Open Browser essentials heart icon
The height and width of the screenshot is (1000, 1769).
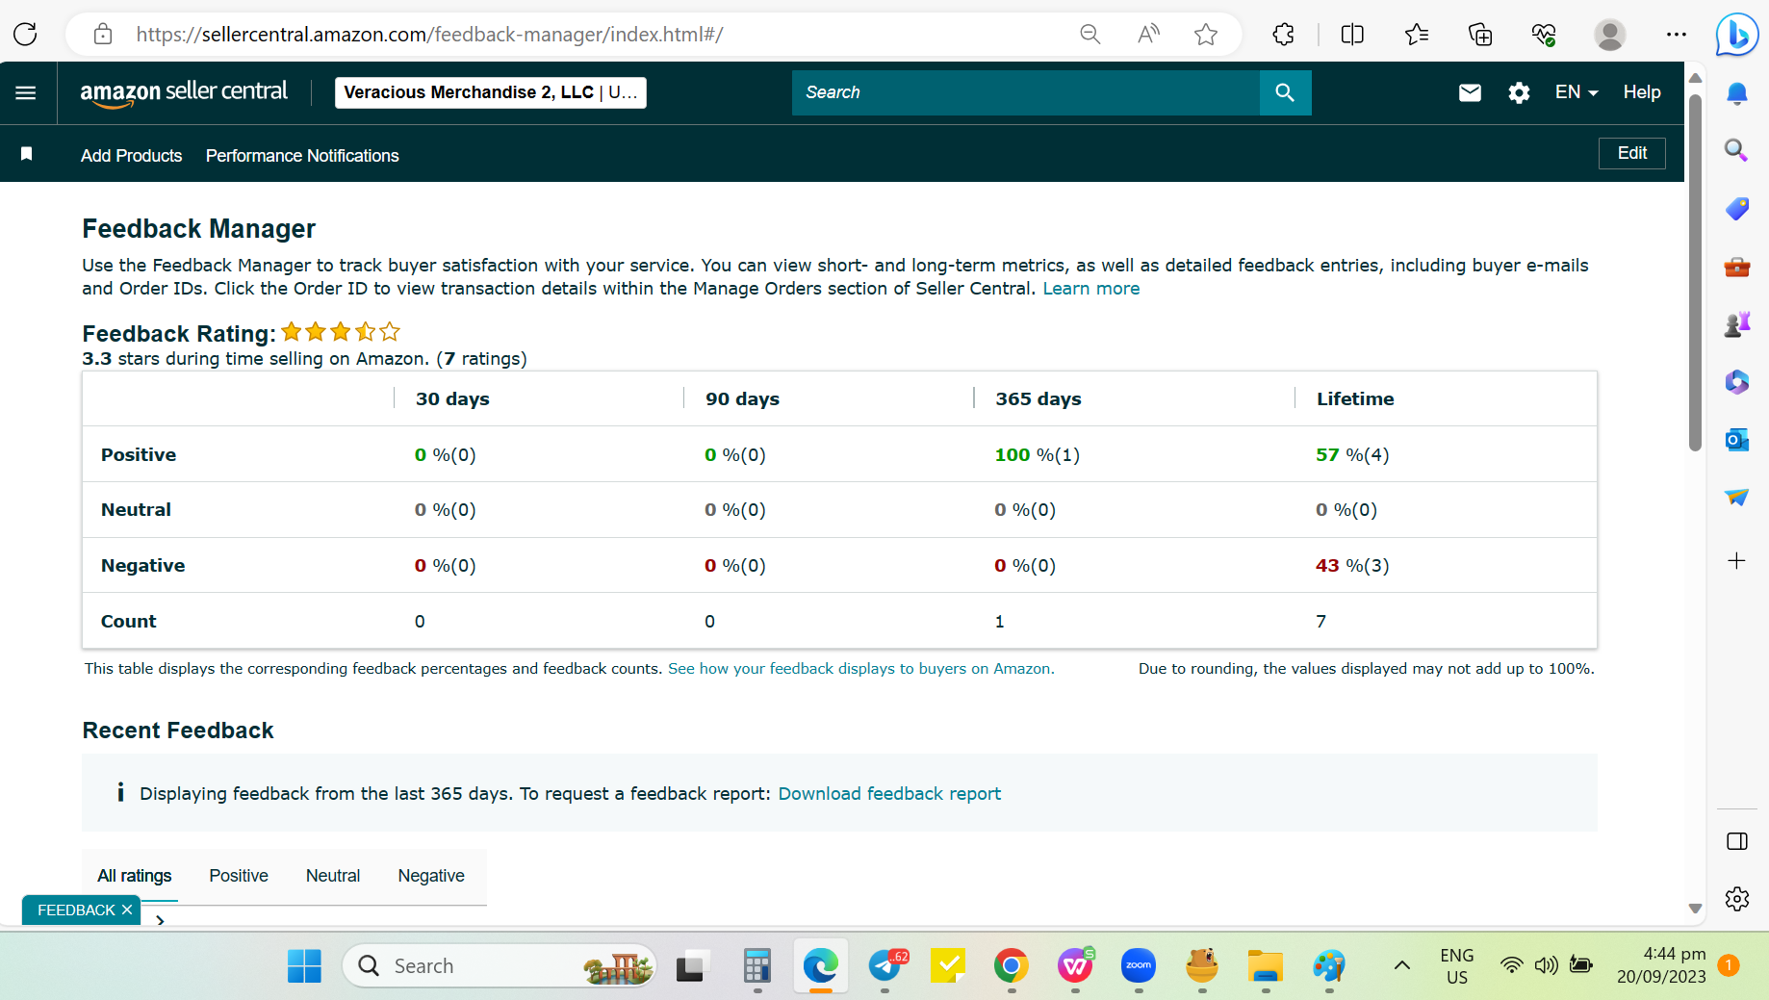[1544, 35]
